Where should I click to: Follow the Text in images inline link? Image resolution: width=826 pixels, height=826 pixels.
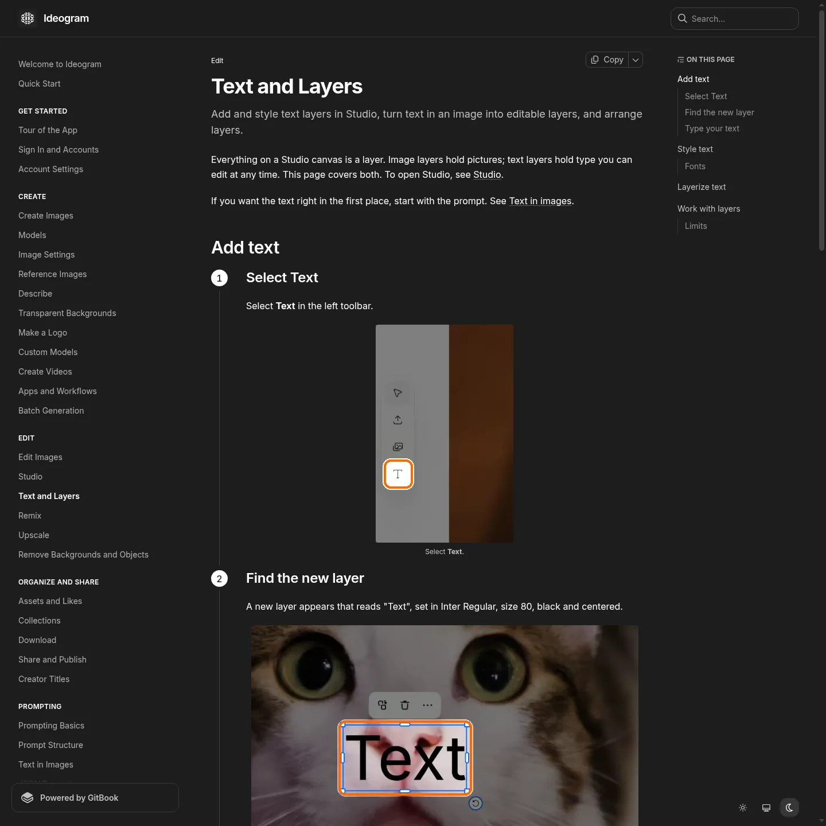[x=540, y=201]
